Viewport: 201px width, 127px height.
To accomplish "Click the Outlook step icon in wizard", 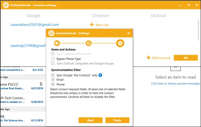I will coord(57,43).
